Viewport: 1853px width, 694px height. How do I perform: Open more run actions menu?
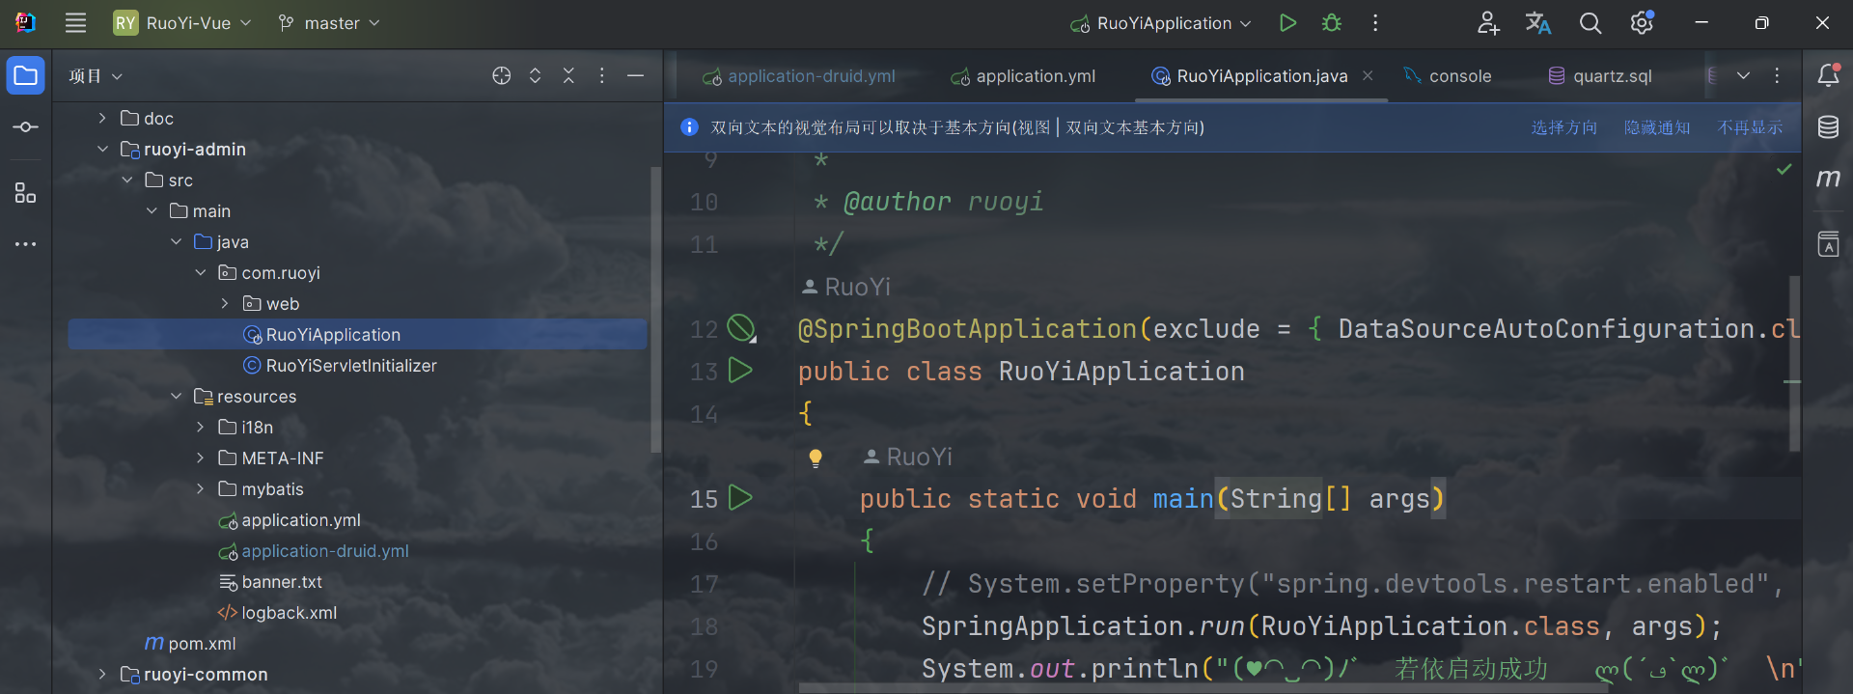point(1375,23)
